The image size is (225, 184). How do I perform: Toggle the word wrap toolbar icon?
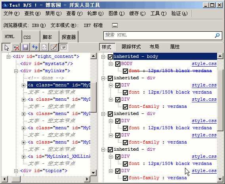click(x=63, y=47)
